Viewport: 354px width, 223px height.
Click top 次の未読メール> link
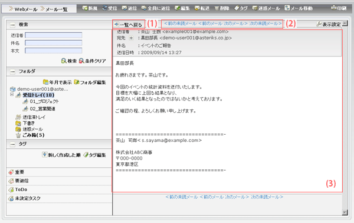point(265,24)
